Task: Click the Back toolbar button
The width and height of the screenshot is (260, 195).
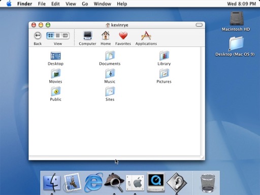Action: point(38,36)
